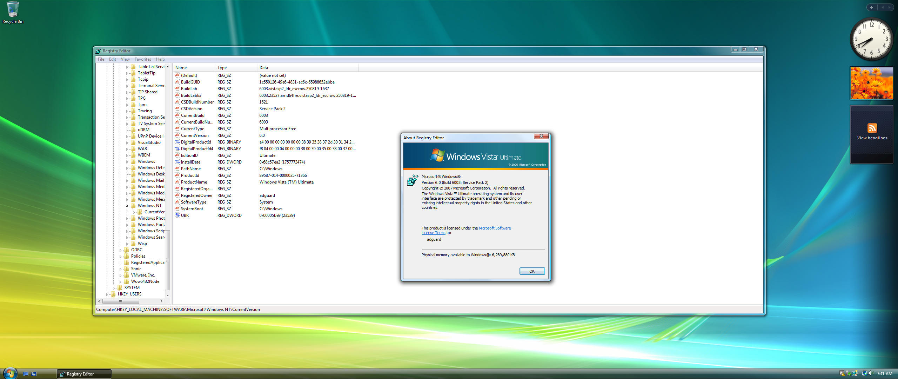Select the RegisteredOwner value name

(196, 195)
